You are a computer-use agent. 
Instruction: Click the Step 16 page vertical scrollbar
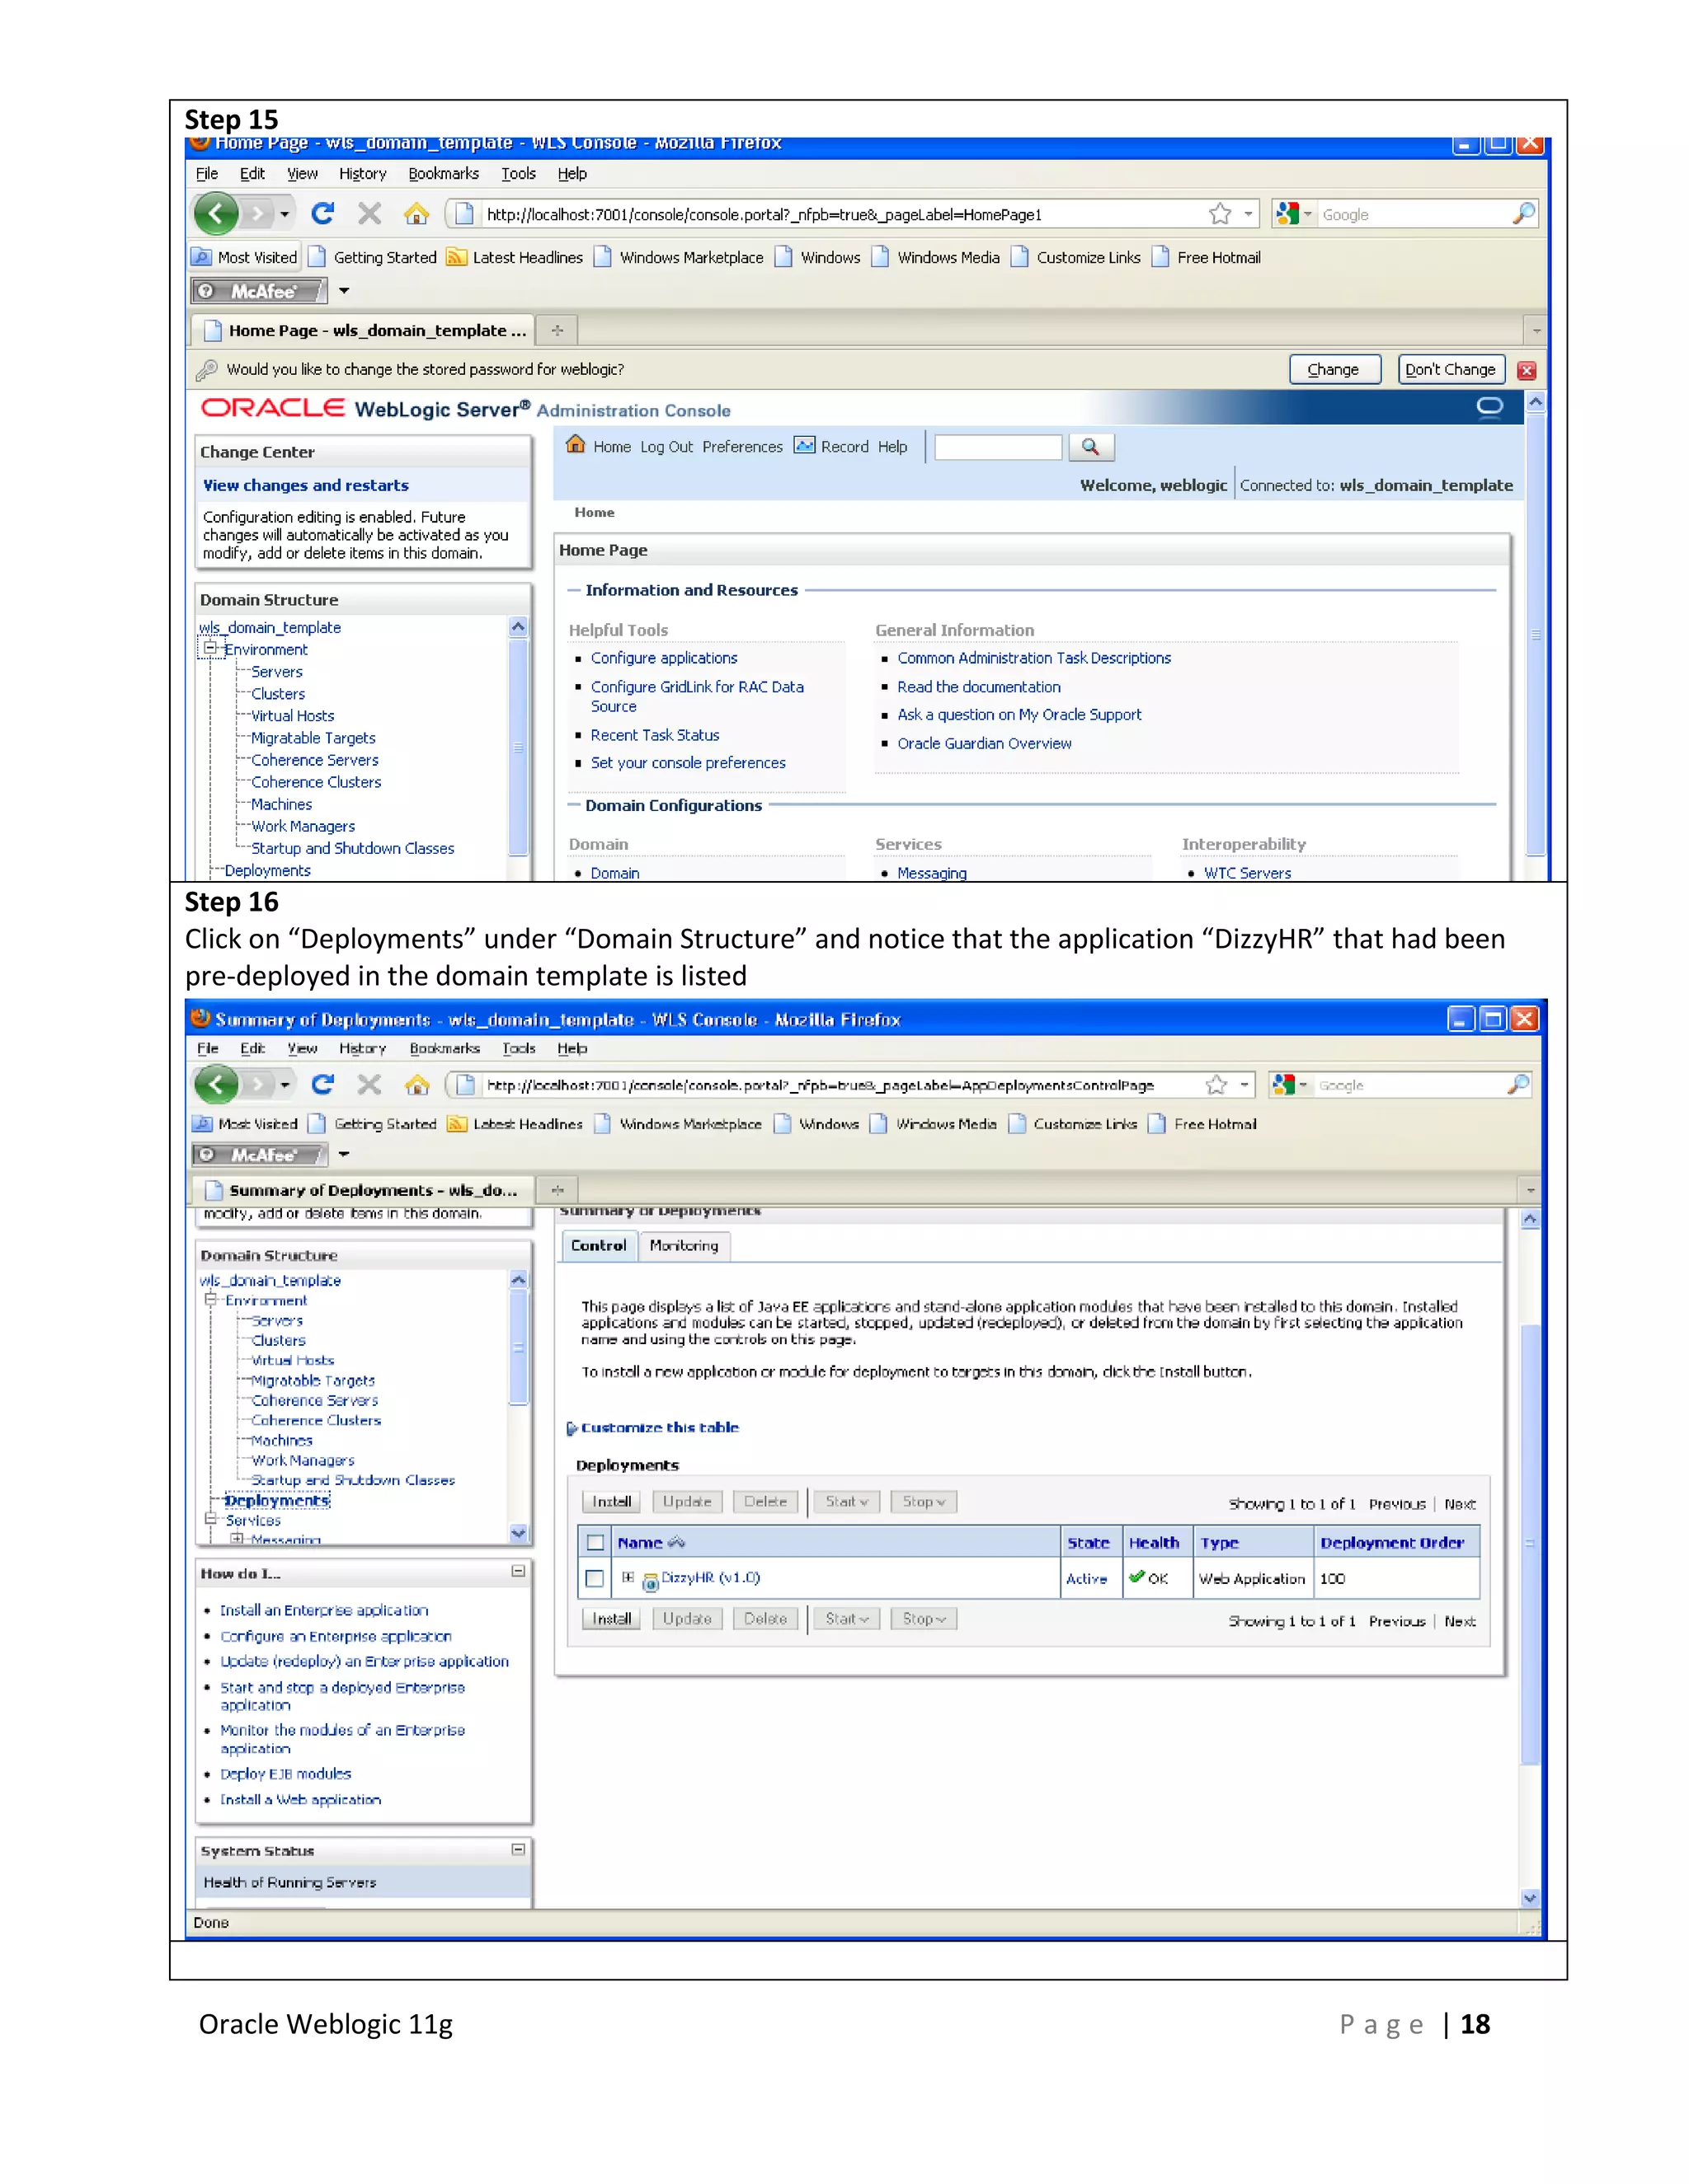coord(1529,1558)
